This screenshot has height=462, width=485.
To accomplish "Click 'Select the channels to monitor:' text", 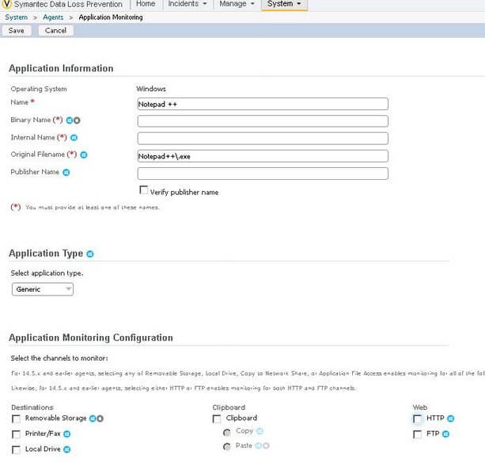I will tap(59, 358).
